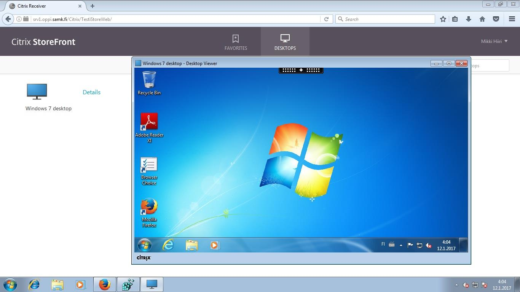
Task: Open Windows Explorer in remote desktop taskbar
Action: 191,245
